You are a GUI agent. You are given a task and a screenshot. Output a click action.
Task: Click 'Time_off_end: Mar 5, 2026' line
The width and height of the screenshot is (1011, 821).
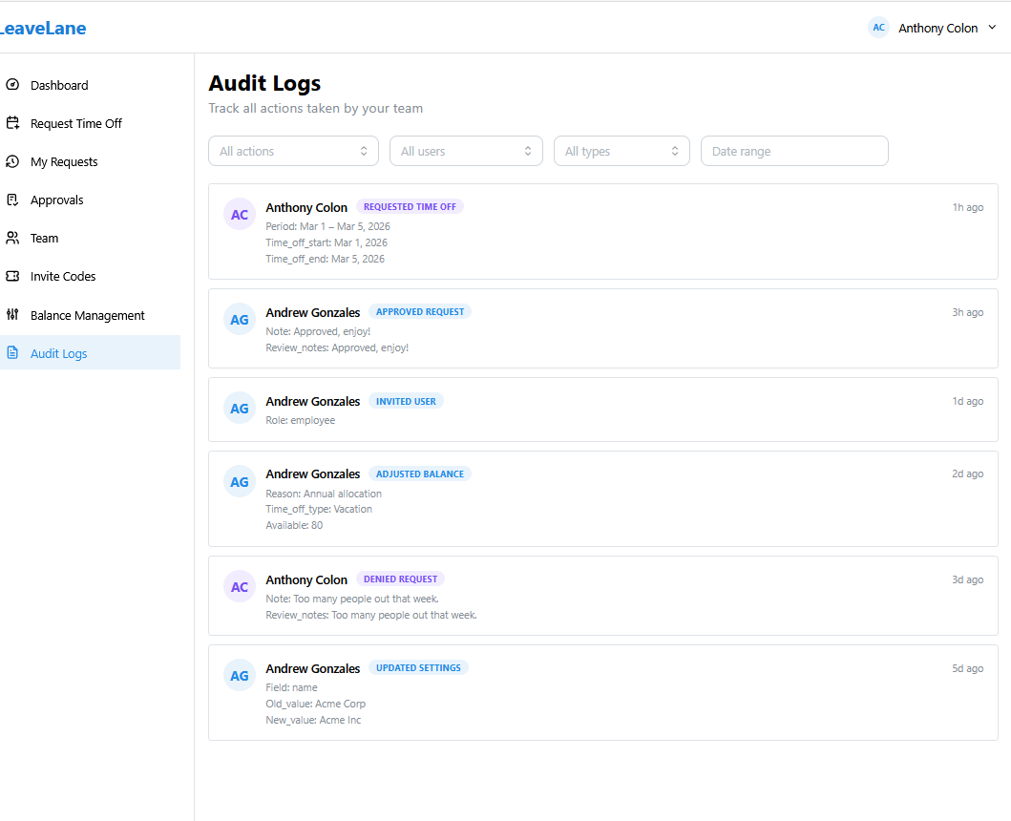click(325, 259)
